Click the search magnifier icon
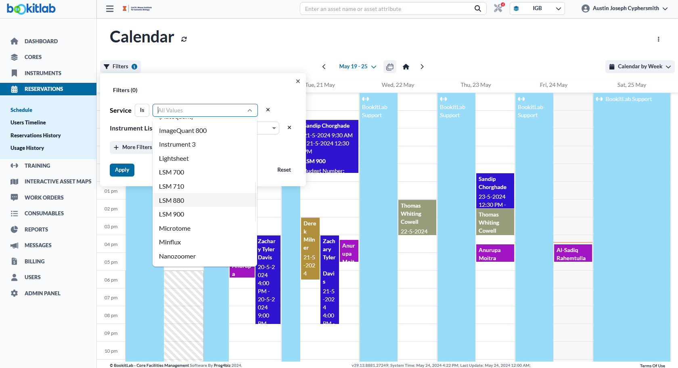 pos(478,8)
